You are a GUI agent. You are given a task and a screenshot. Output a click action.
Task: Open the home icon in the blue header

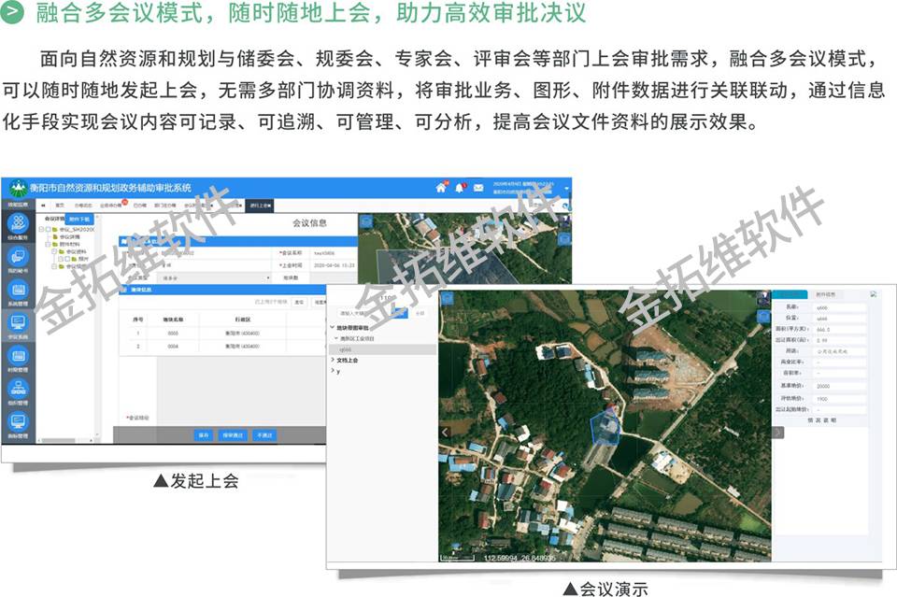tap(440, 188)
